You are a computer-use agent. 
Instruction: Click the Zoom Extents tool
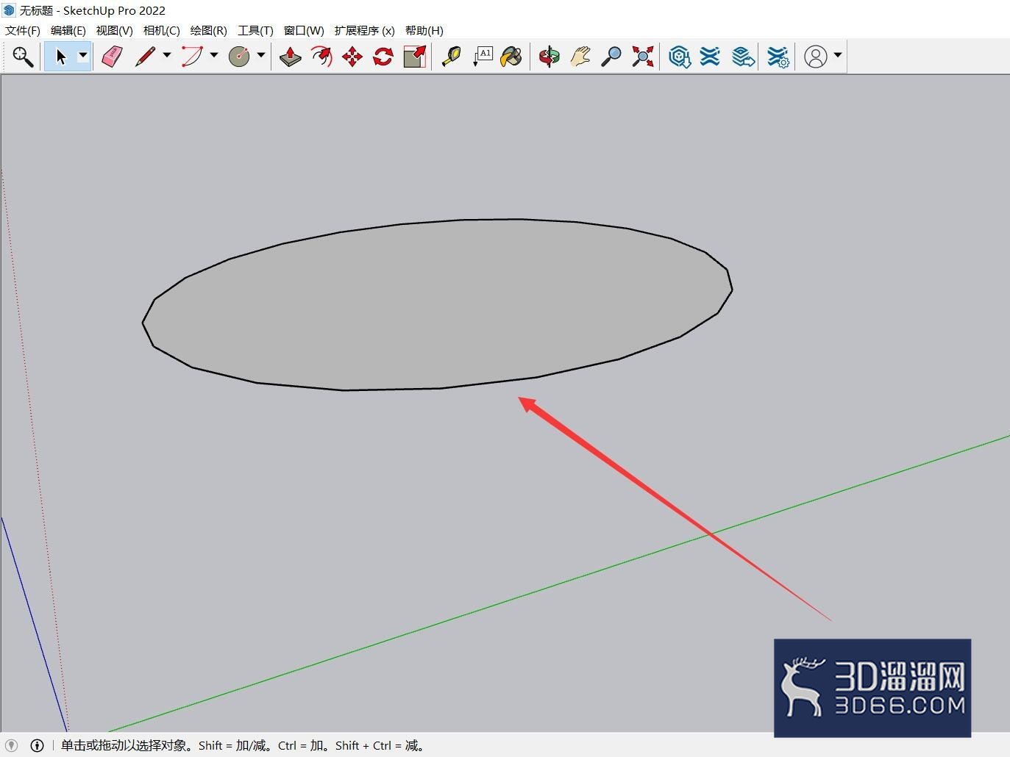(642, 57)
